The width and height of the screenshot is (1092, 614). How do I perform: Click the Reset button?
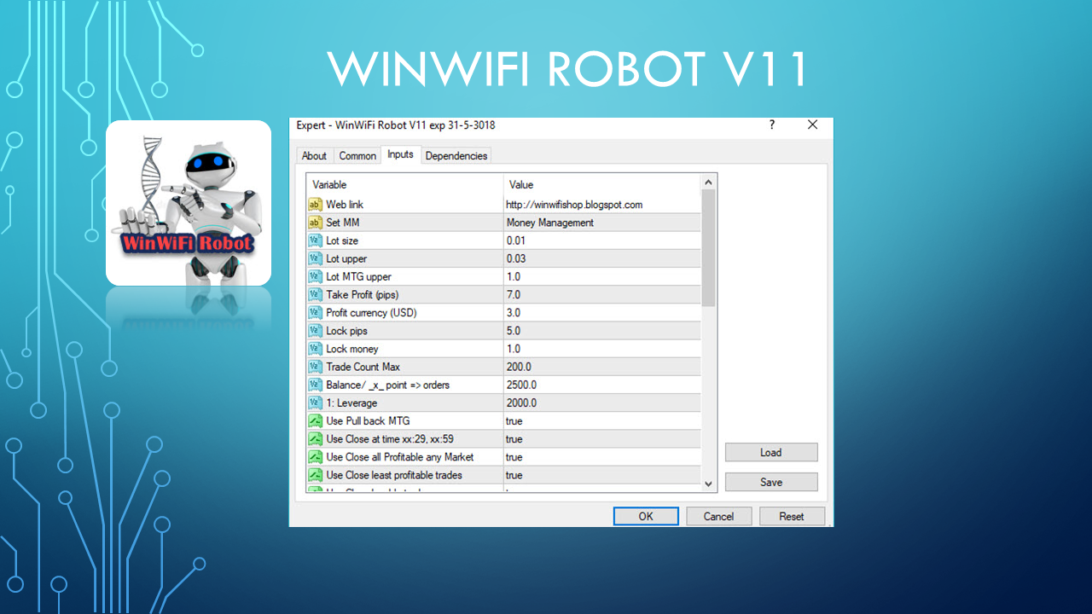click(x=792, y=516)
